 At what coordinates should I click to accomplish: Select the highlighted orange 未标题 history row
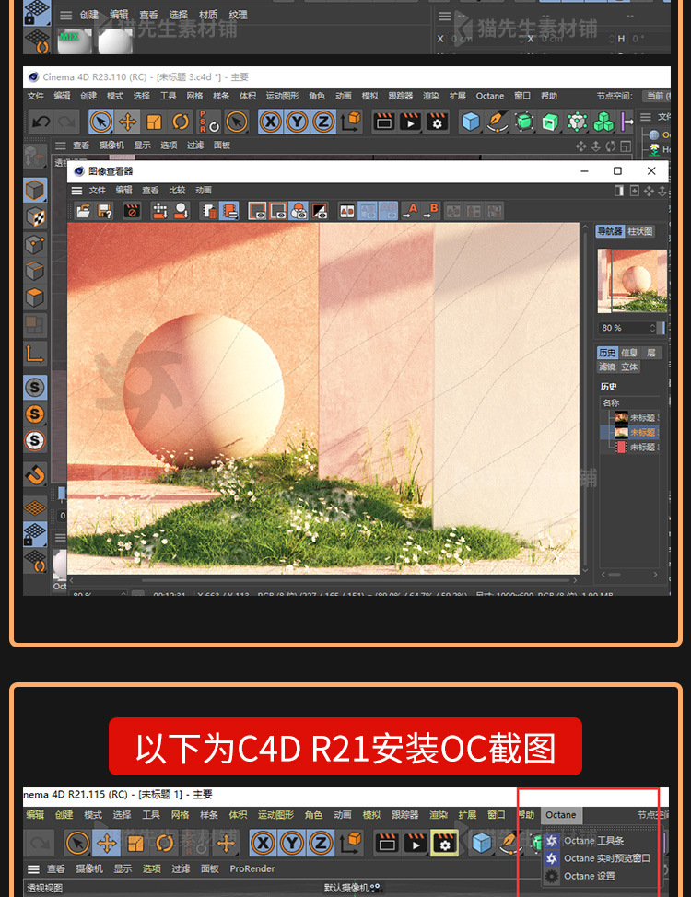629,432
